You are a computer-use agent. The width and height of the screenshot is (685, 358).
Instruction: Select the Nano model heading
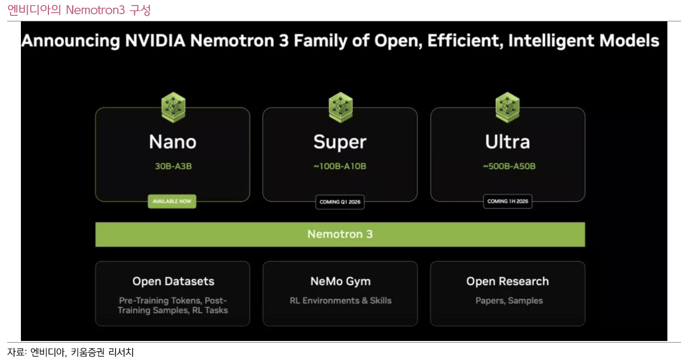[173, 142]
